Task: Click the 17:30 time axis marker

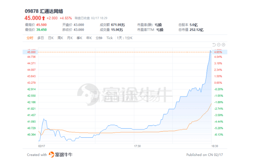Action: coord(137,146)
